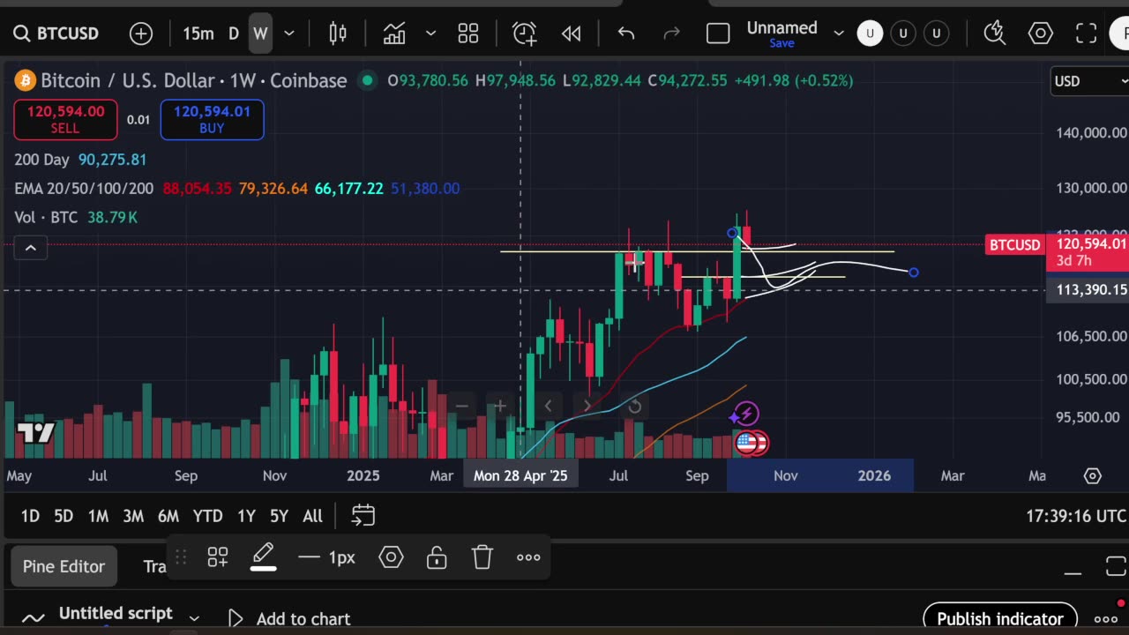Minimize the Pine Editor panel
The image size is (1129, 635).
[1073, 572]
